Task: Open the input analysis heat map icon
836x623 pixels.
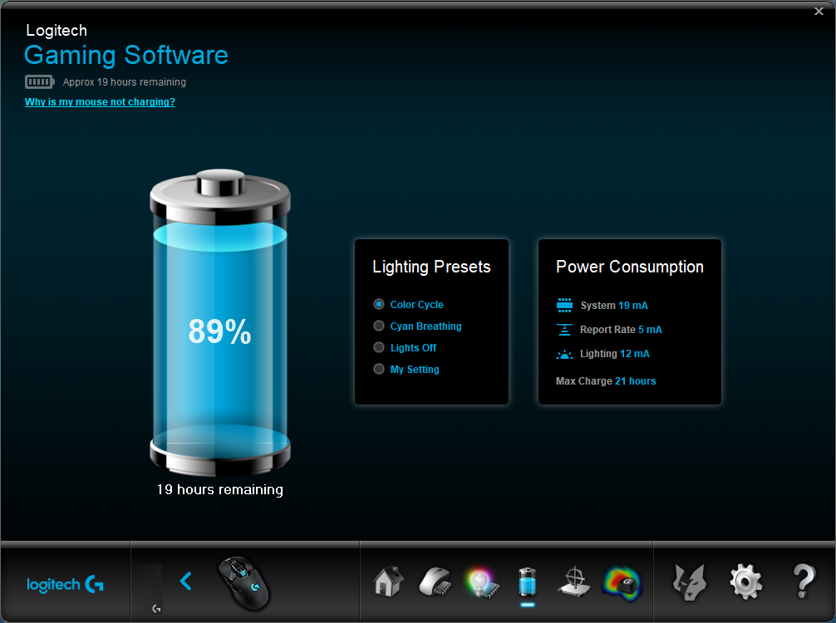Action: tap(622, 584)
